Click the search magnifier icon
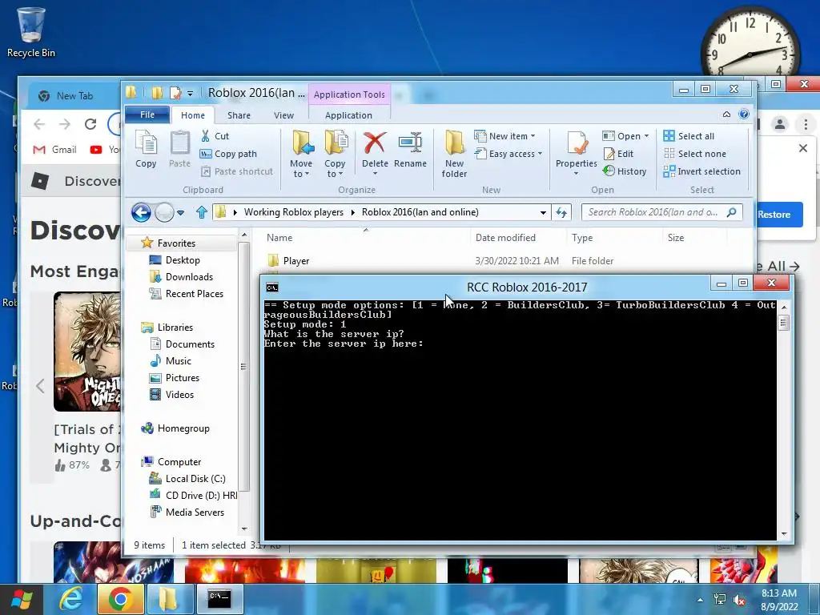The image size is (820, 615). (x=732, y=211)
